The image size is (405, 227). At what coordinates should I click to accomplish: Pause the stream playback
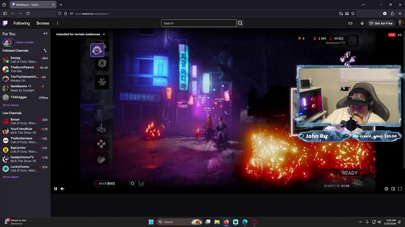55,189
